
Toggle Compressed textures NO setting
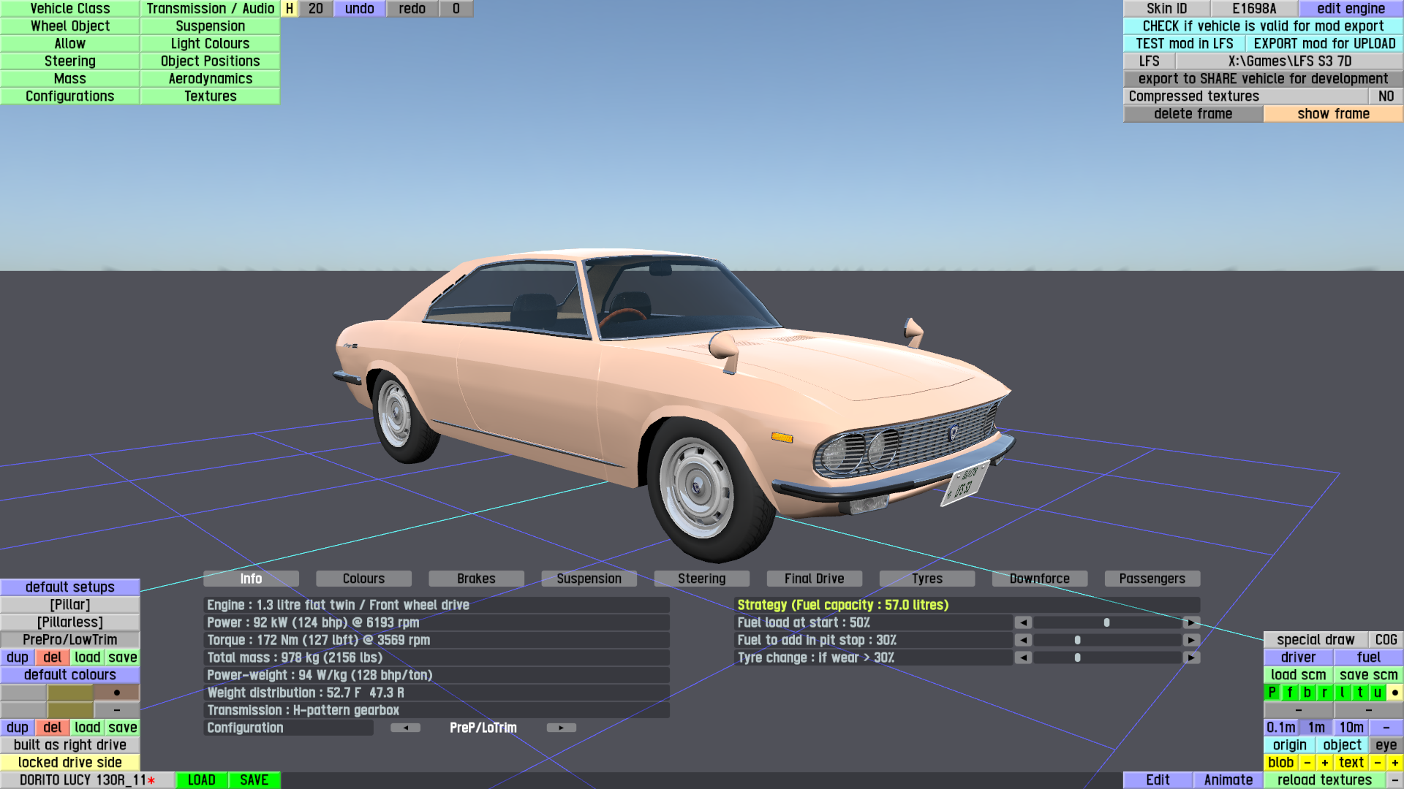click(1386, 96)
